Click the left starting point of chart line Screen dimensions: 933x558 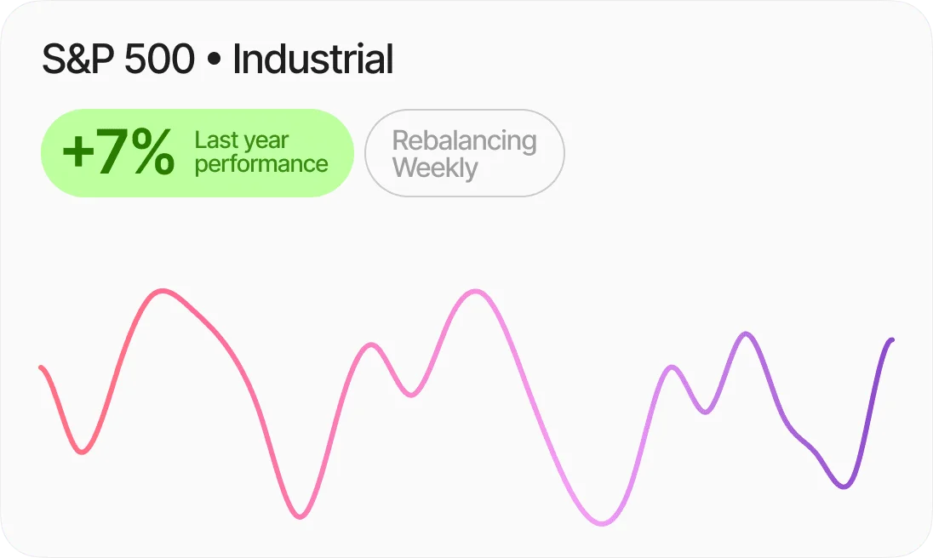[x=41, y=367]
